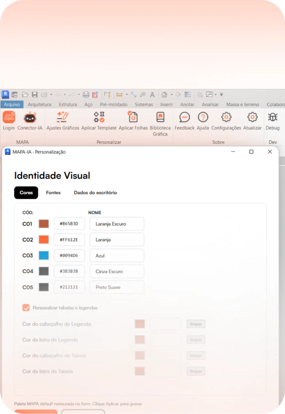Click the Tag by Category icon

[143, 95]
